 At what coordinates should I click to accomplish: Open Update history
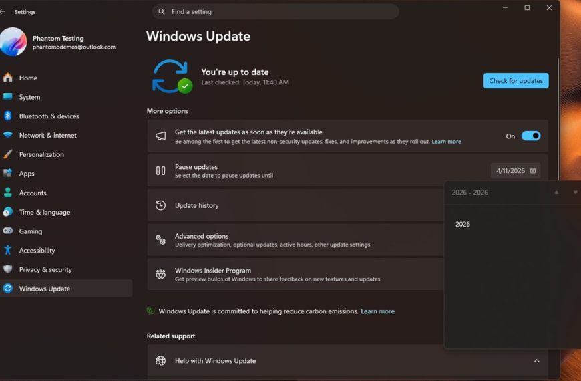(x=295, y=205)
